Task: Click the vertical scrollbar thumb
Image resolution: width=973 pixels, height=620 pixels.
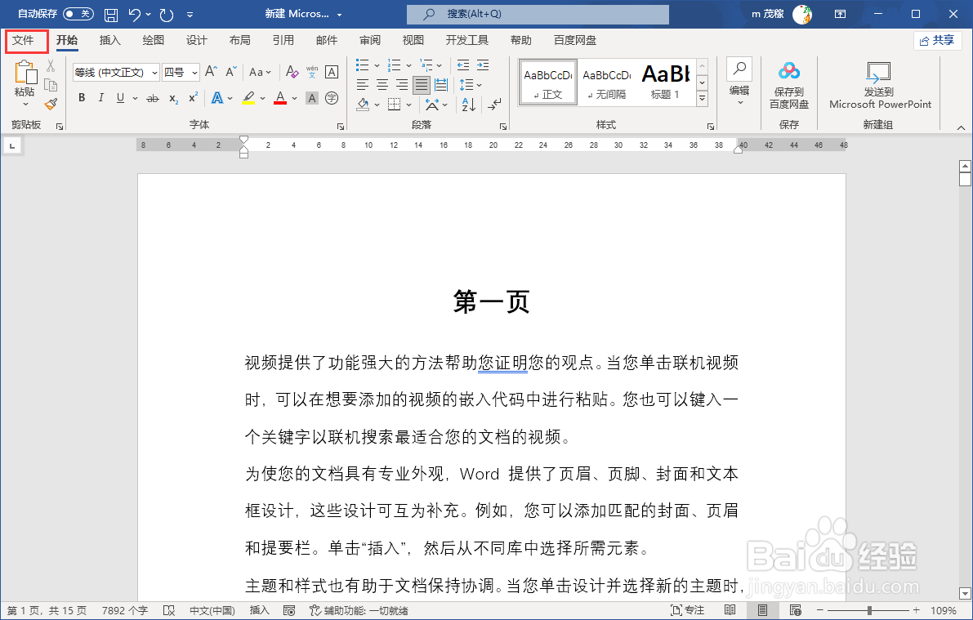Action: (964, 180)
